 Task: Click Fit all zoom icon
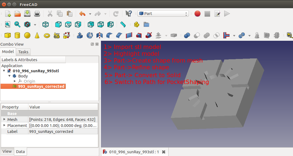7,24
